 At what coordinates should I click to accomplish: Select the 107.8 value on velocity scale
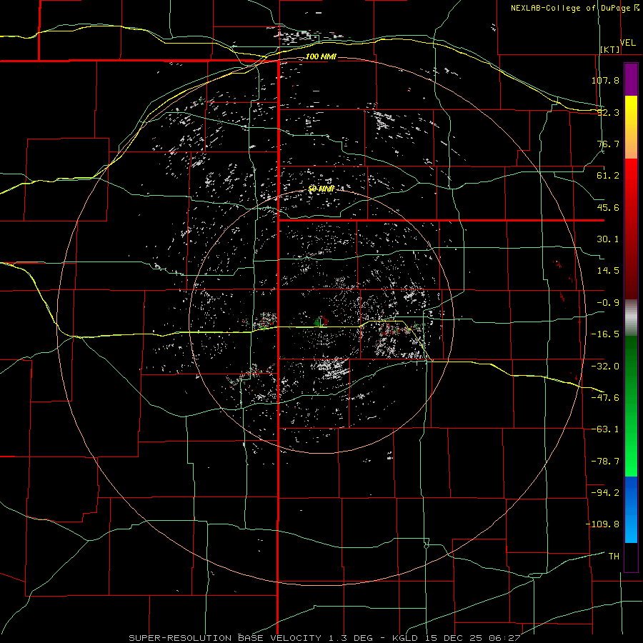click(x=605, y=80)
